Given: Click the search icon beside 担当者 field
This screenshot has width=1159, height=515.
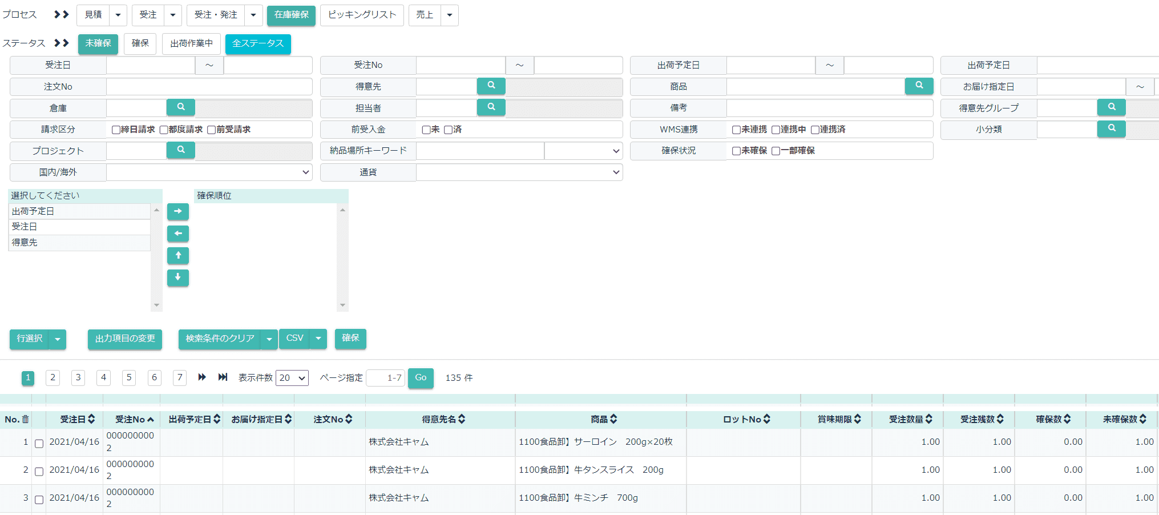Looking at the screenshot, I should tap(491, 107).
